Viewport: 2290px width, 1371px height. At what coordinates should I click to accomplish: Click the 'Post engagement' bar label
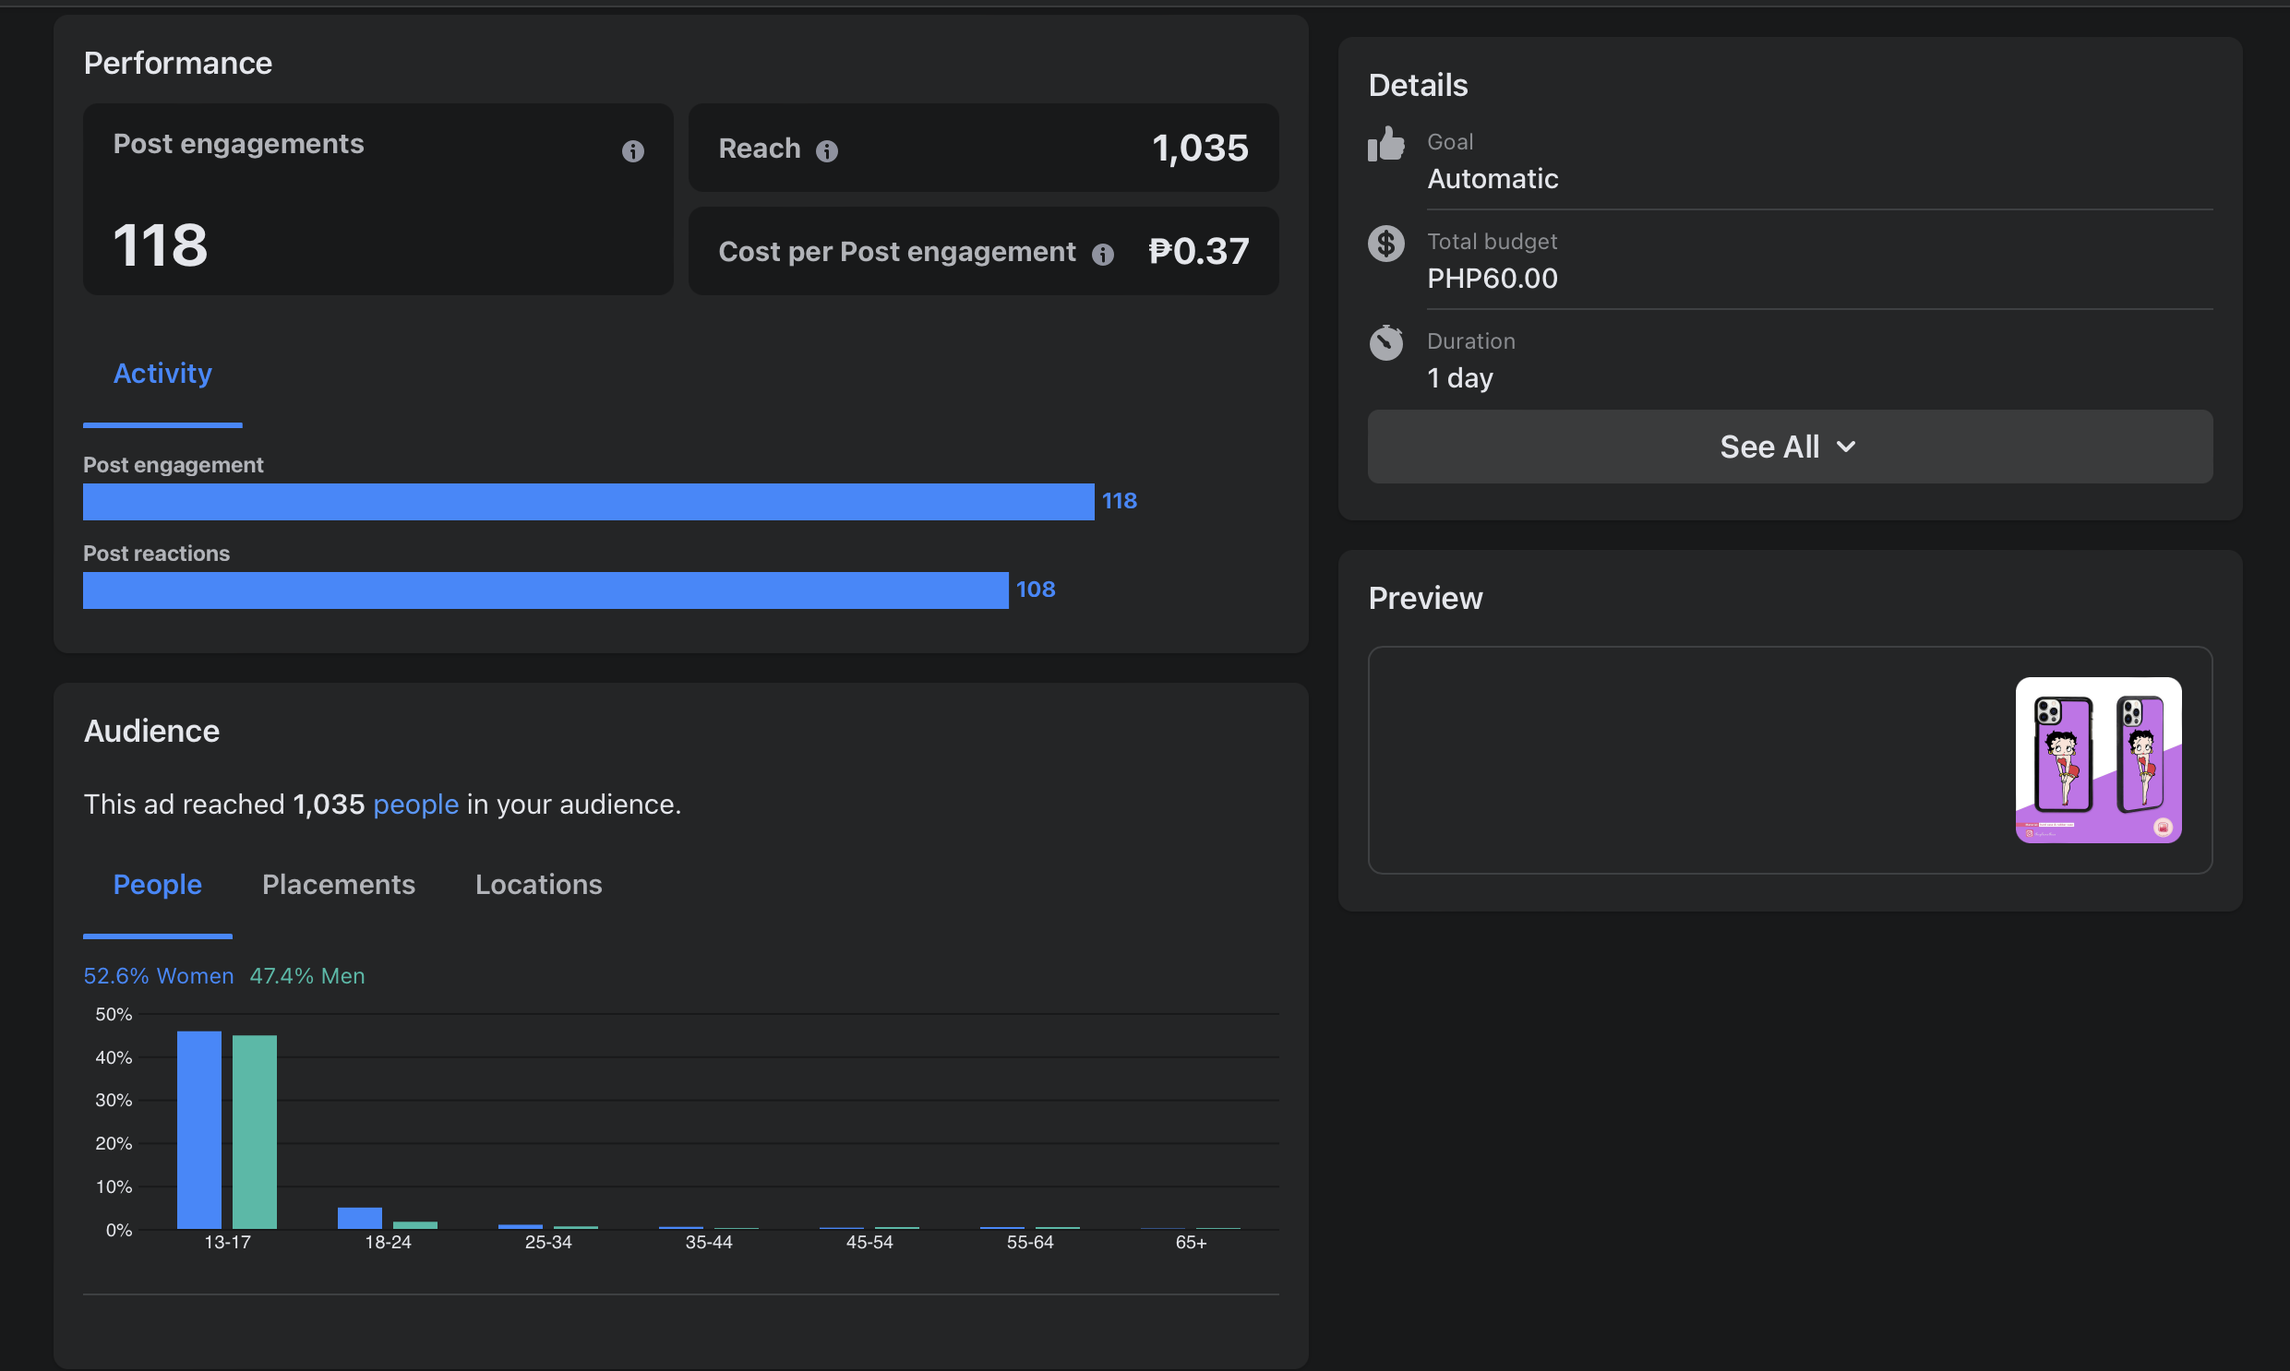click(173, 465)
